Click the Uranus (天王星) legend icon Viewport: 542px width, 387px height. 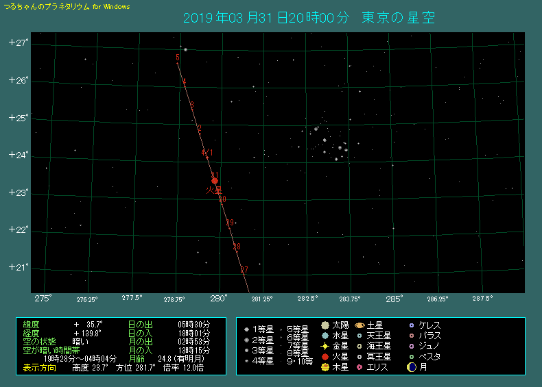(x=360, y=336)
